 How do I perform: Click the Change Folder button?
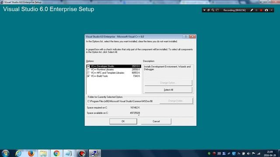pyautogui.click(x=176, y=101)
